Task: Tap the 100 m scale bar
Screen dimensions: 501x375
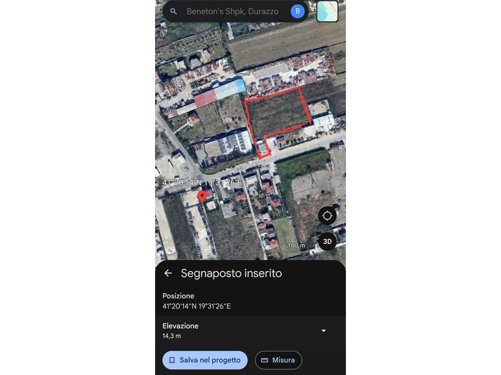Action: (x=277, y=248)
